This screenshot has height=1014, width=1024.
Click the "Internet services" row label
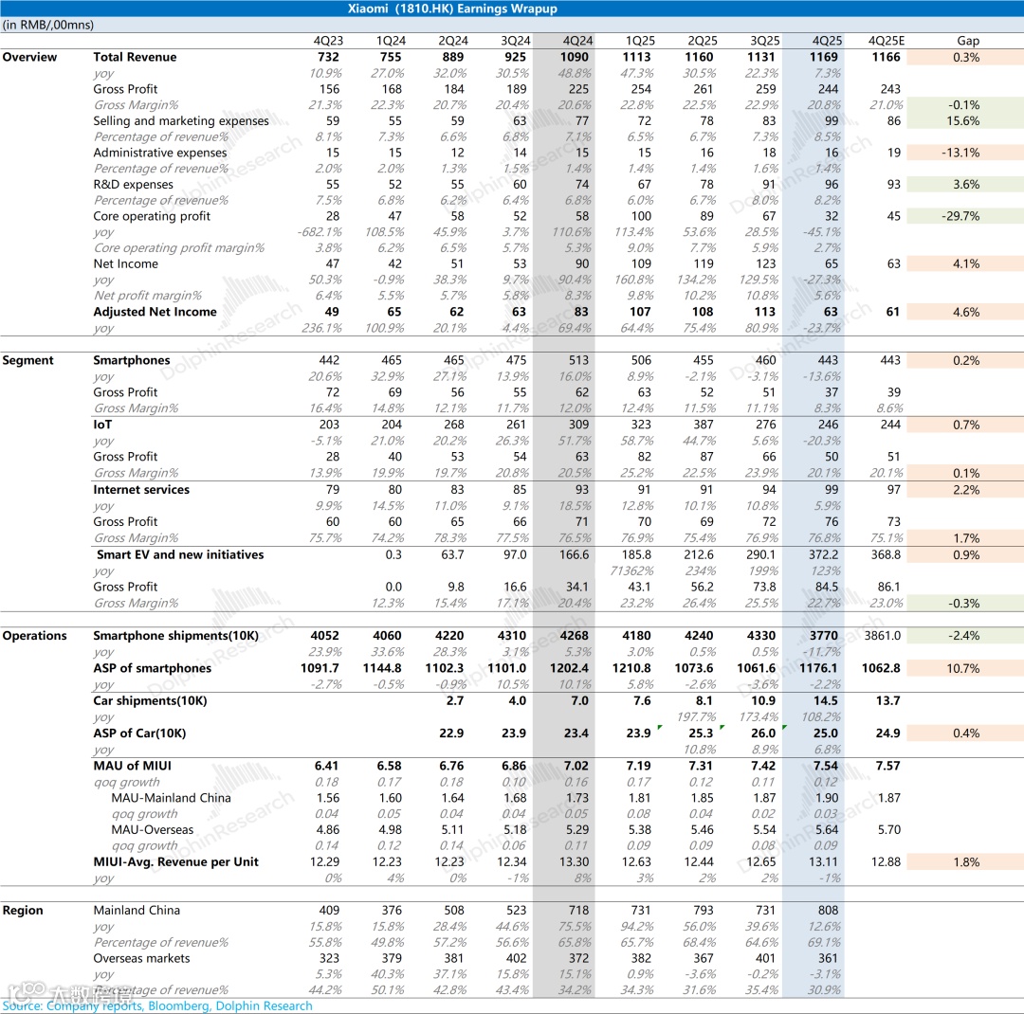(141, 490)
